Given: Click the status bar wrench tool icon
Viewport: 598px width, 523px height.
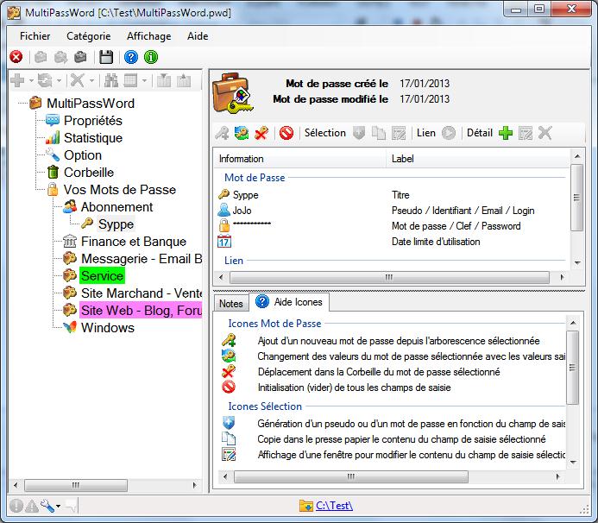Looking at the screenshot, I should 47,506.
